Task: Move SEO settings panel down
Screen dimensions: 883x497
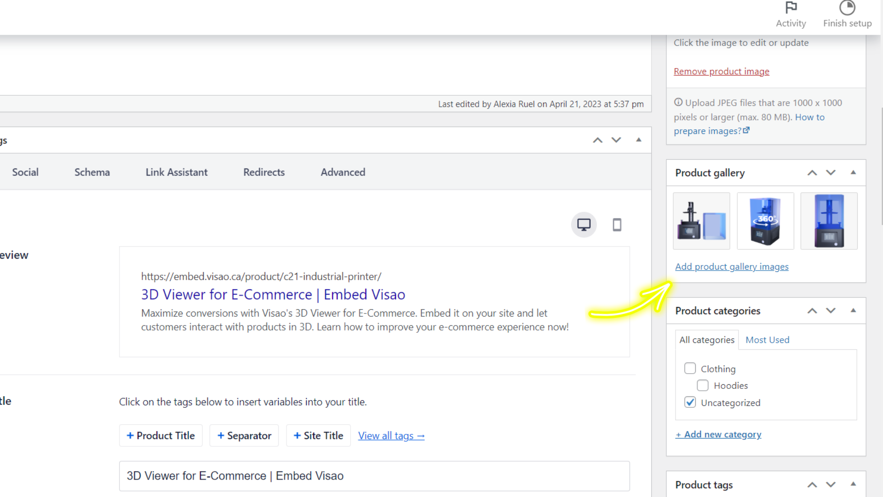Action: coord(616,140)
